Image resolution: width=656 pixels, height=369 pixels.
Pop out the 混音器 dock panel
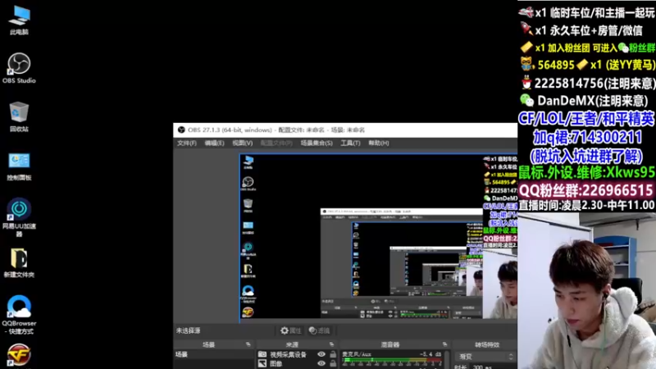[x=444, y=344]
